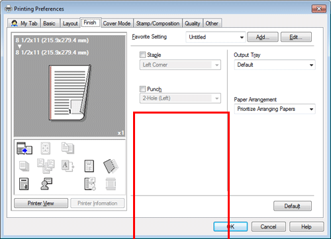The image size is (331, 239).
Task: Click the Default button to reset settings
Action: tap(293, 206)
